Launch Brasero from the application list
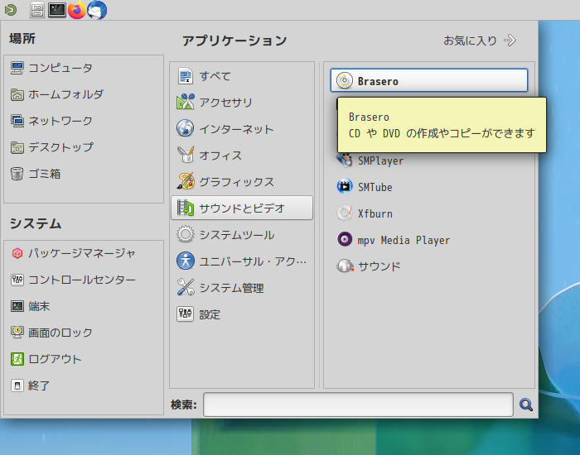 click(x=429, y=80)
